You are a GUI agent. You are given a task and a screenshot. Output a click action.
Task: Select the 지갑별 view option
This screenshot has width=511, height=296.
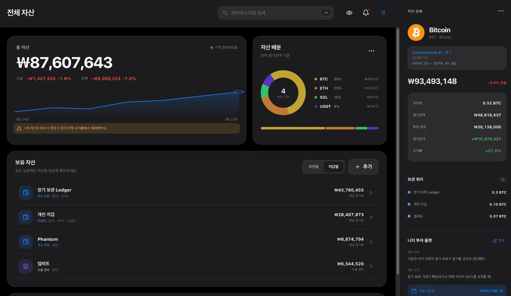pos(333,167)
